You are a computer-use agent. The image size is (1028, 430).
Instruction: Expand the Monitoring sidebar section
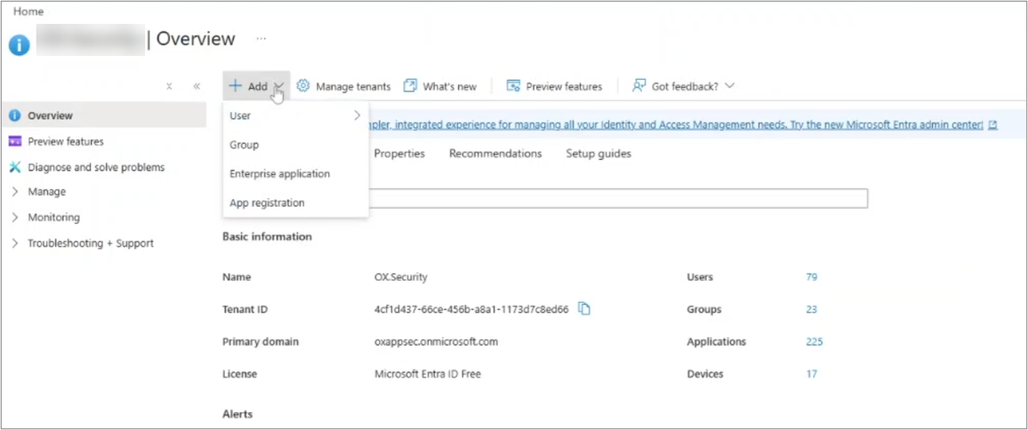[x=53, y=218]
